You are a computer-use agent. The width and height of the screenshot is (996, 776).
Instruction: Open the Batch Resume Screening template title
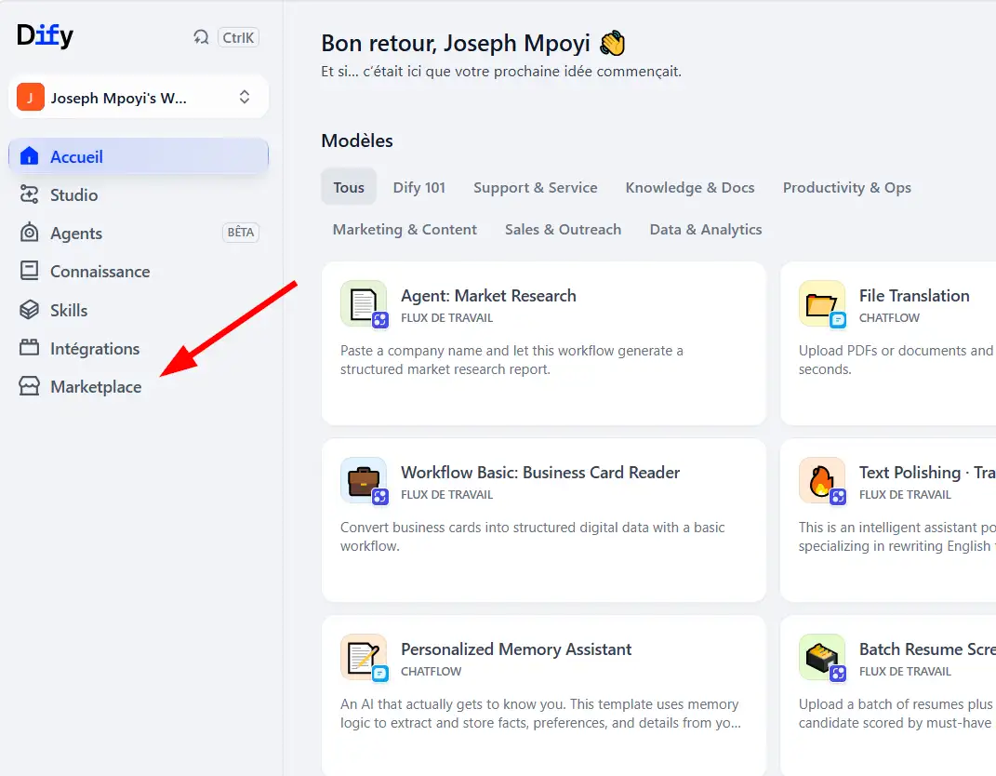pos(927,649)
